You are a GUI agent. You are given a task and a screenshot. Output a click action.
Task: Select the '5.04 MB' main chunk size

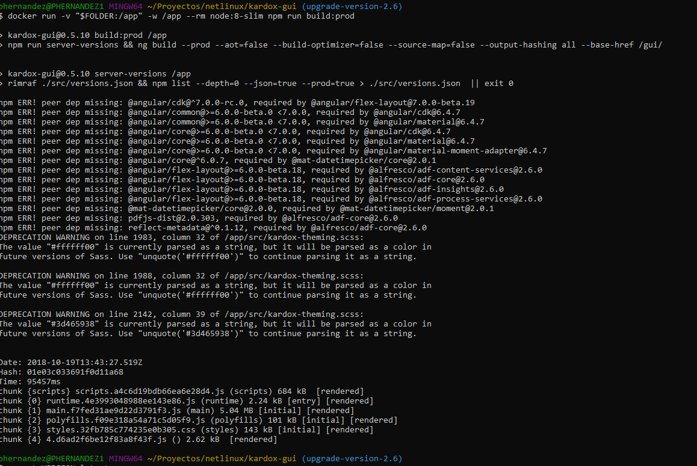pyautogui.click(x=237, y=411)
